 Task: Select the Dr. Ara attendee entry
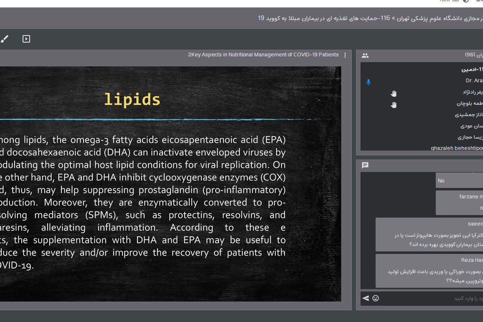[474, 81]
